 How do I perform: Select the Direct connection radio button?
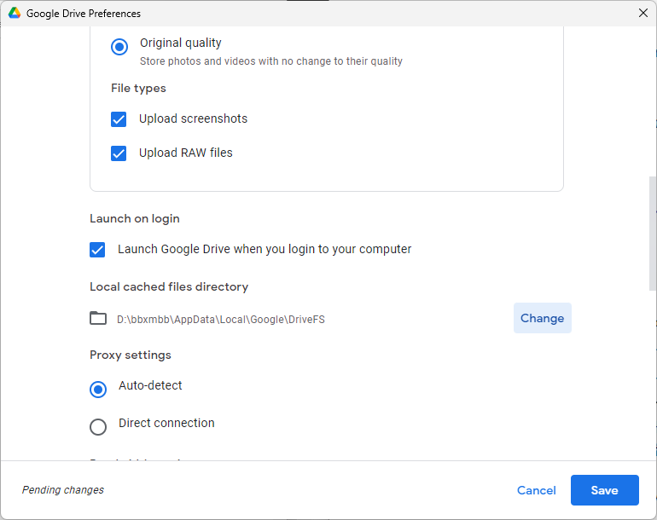click(x=98, y=426)
